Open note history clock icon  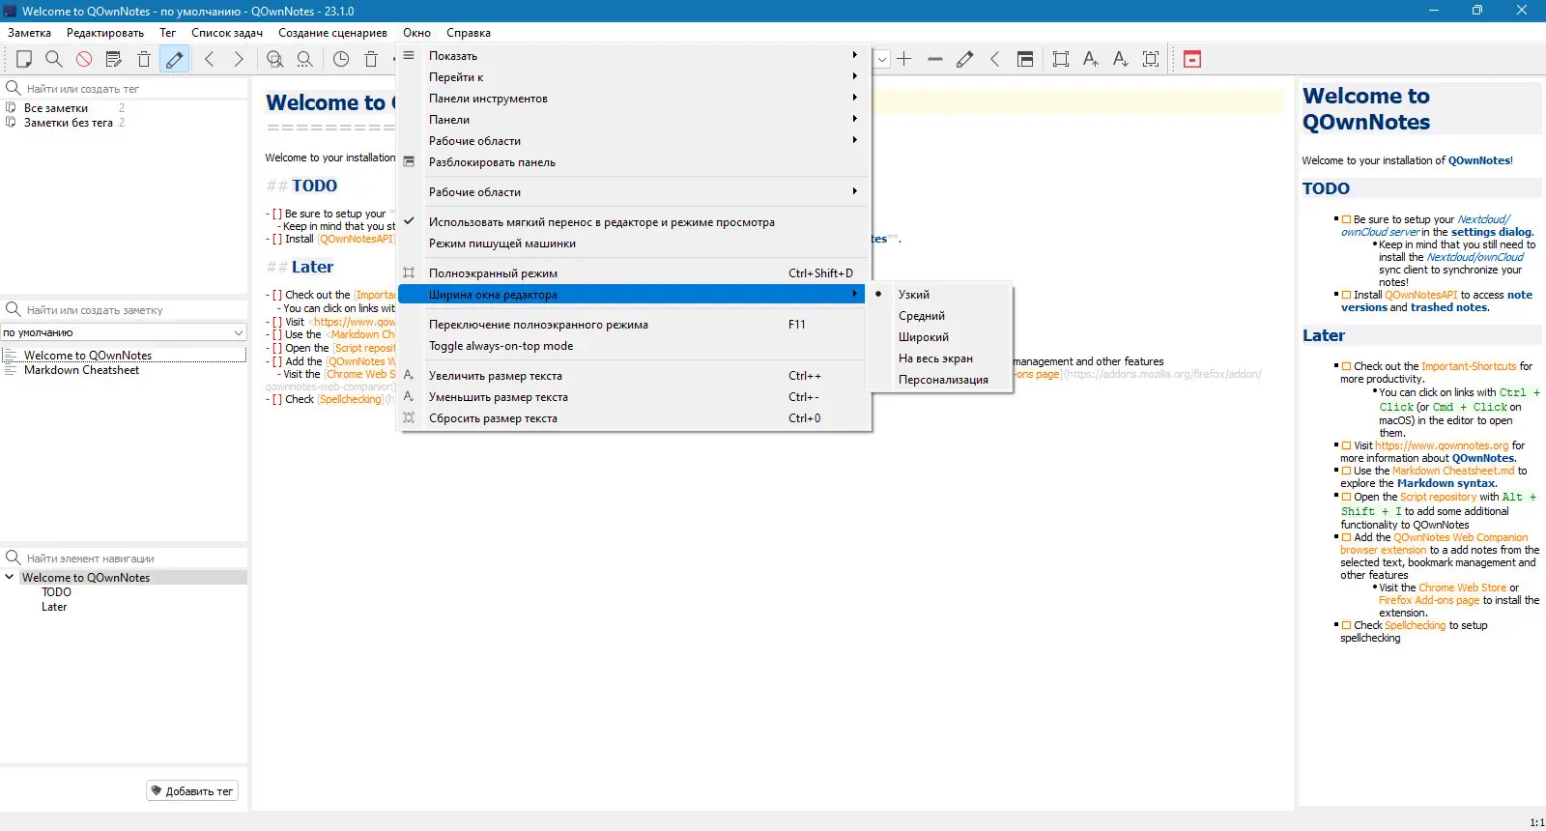[x=341, y=59]
